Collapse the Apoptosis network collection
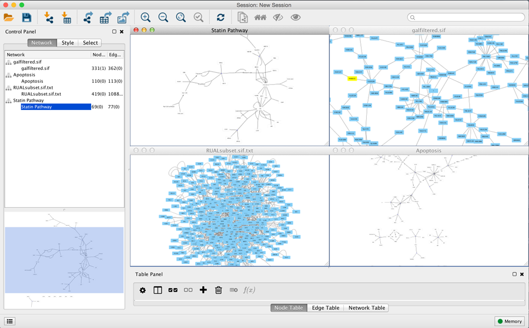Image resolution: width=529 pixels, height=328 pixels. (9, 75)
